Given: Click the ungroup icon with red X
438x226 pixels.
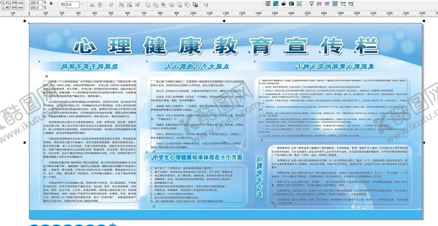Looking at the screenshot, I should pos(129,4).
